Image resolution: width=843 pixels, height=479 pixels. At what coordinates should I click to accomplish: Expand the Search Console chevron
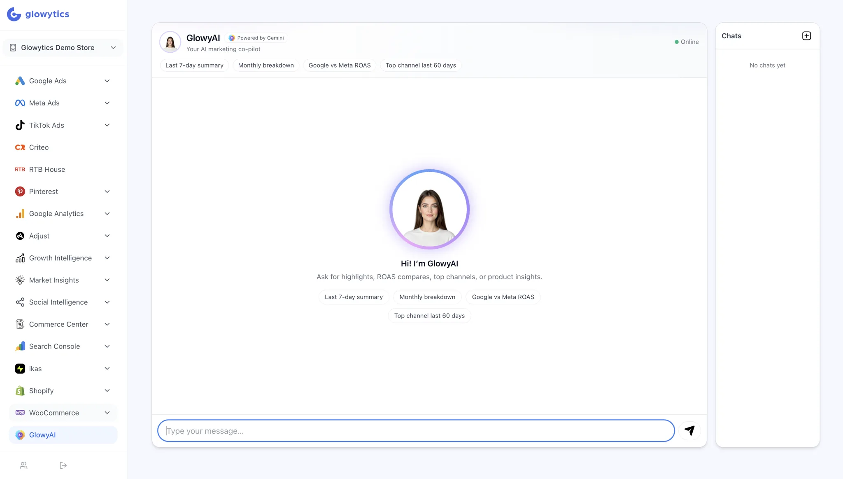click(x=107, y=346)
